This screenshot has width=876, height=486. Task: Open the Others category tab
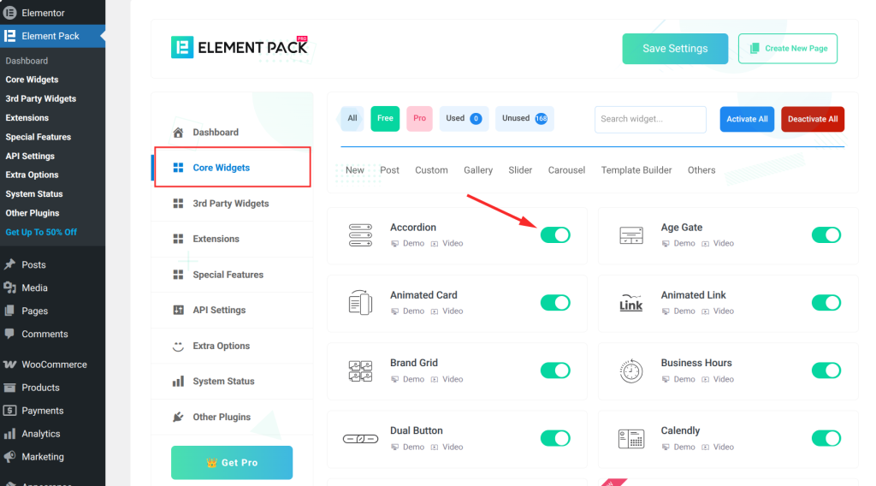pyautogui.click(x=701, y=169)
